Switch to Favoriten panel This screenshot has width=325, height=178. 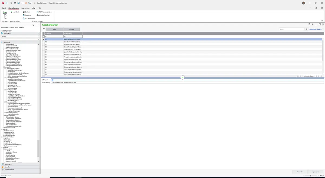(20, 167)
